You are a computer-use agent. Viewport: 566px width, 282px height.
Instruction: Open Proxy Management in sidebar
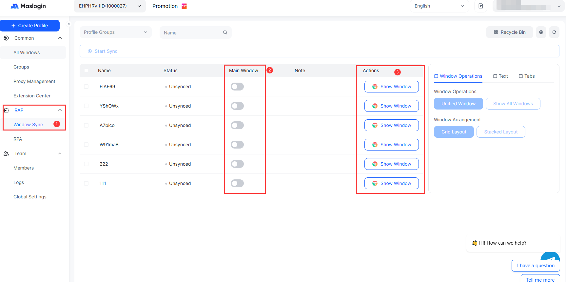click(x=34, y=81)
